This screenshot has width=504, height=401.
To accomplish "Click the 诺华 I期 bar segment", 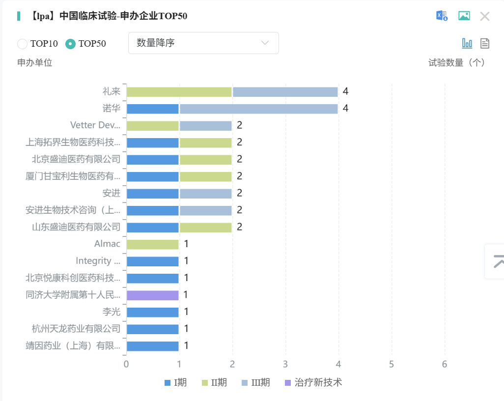I will (153, 109).
